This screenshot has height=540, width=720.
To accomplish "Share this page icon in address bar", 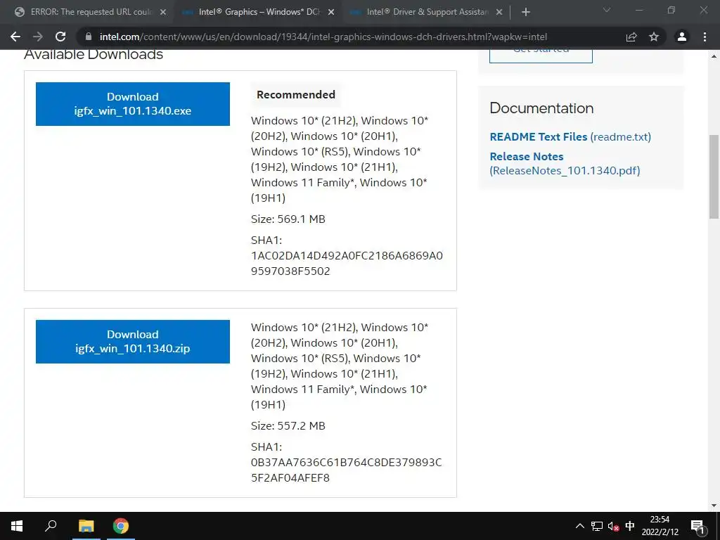I will pyautogui.click(x=631, y=37).
